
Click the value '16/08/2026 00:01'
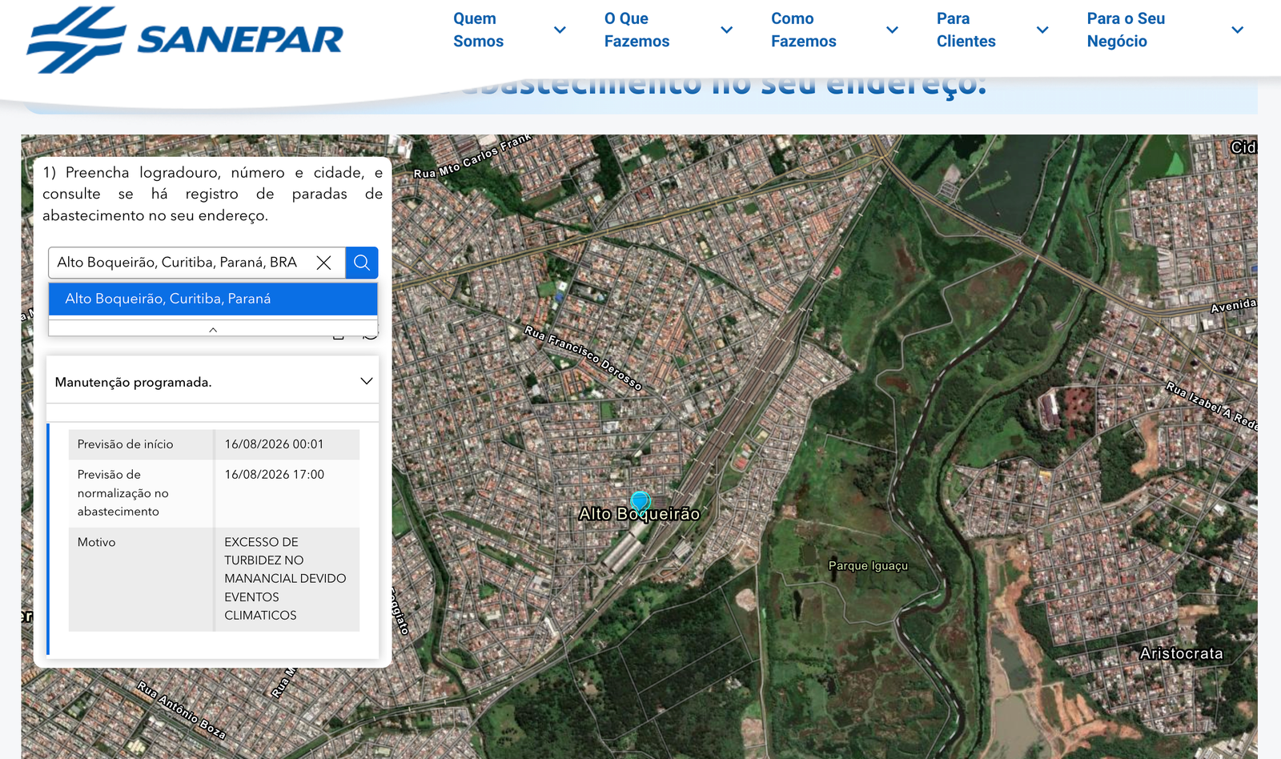point(275,444)
